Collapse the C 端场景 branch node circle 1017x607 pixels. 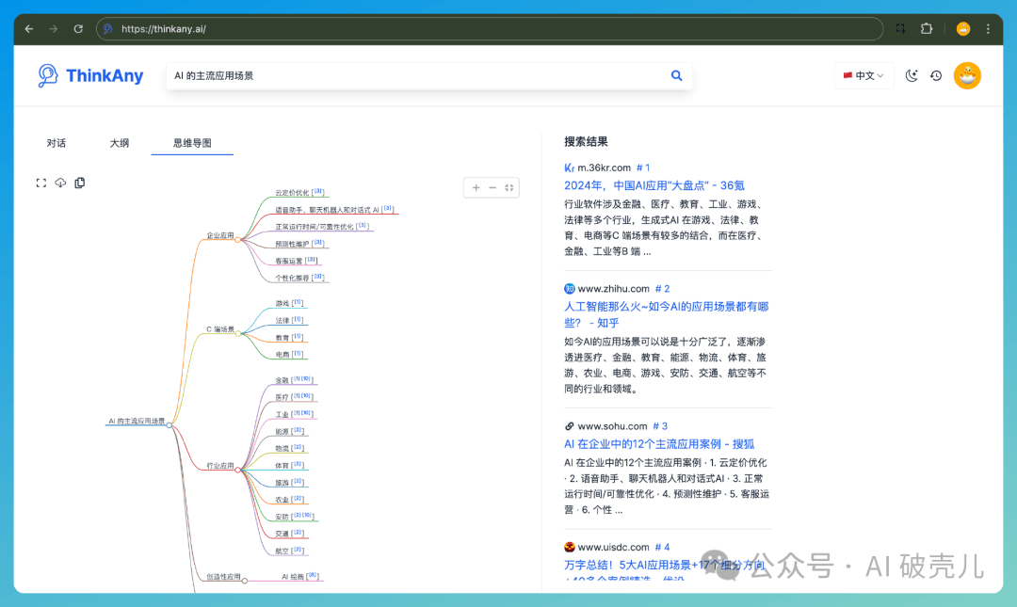point(238,333)
